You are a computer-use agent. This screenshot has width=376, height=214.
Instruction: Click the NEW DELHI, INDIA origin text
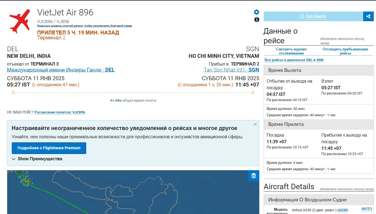29,56
